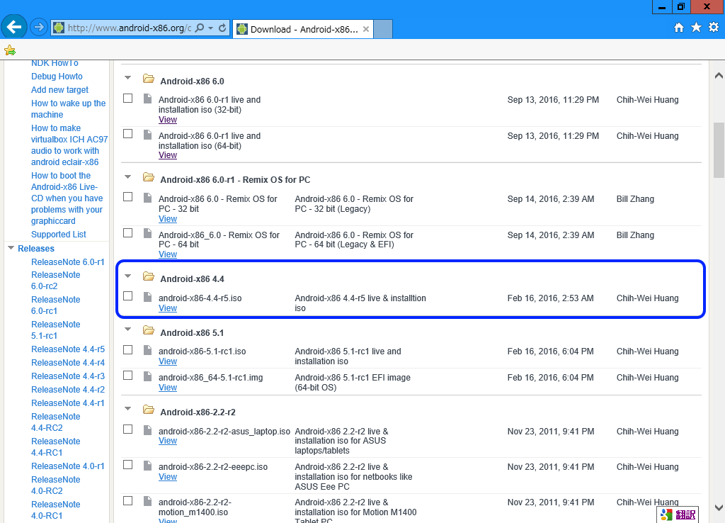This screenshot has width=725, height=523.
Task: View the 6.0-r1 32-bit iso file
Action: point(167,119)
